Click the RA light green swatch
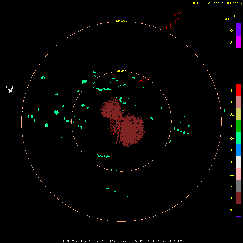243x243 pixels. (x=238, y=138)
